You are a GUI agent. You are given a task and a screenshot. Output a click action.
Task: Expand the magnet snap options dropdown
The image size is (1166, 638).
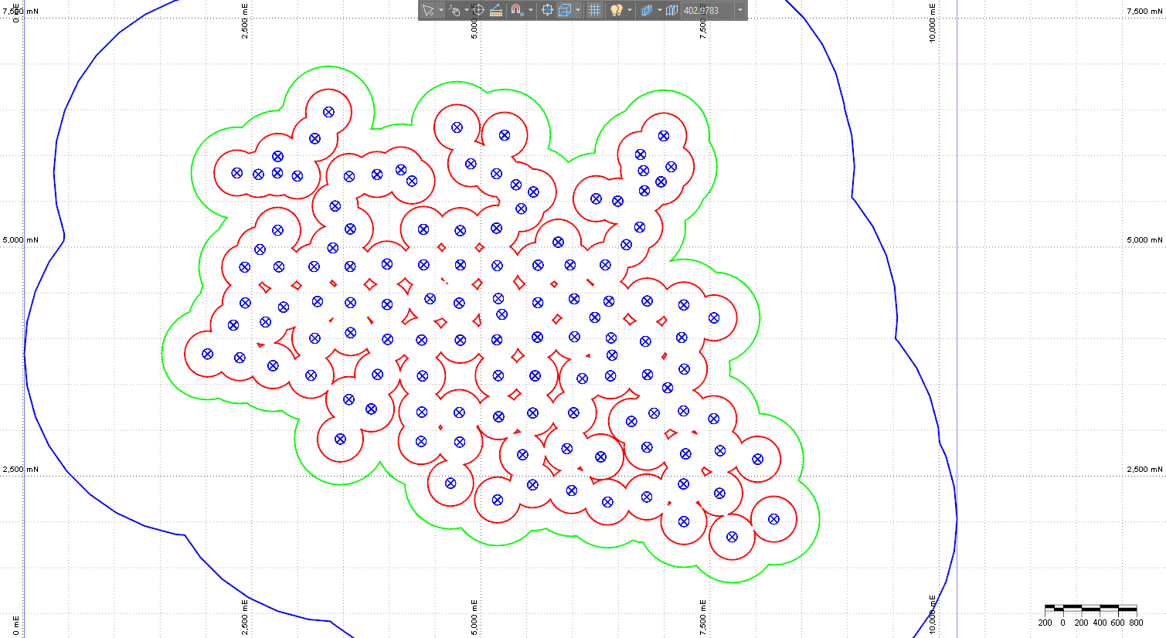[531, 10]
